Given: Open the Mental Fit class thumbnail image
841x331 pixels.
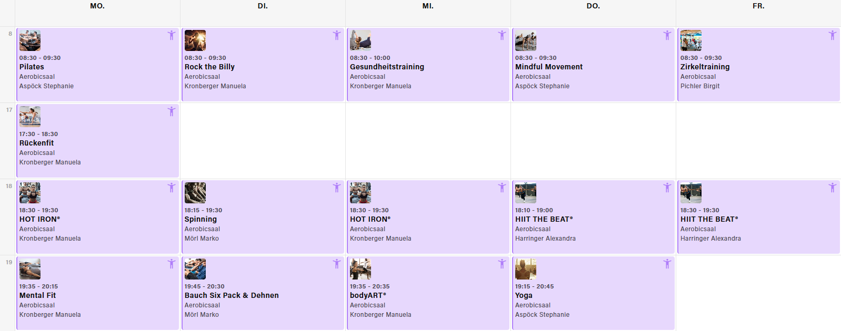Looking at the screenshot, I should click(30, 269).
